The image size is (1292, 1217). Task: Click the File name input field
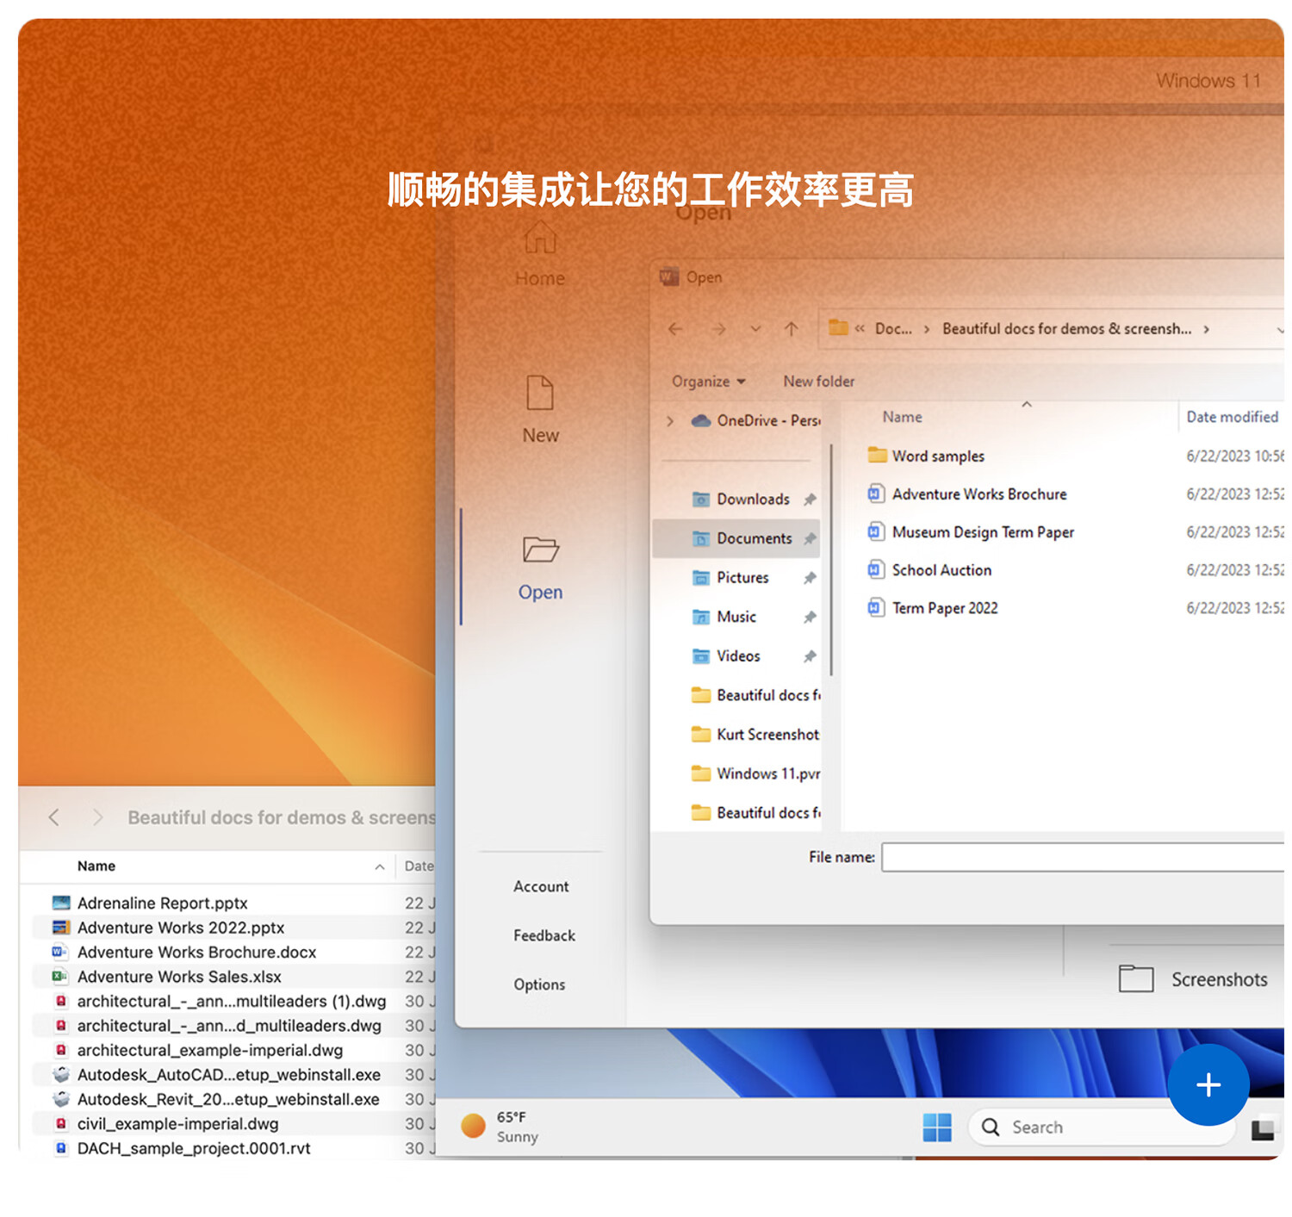(1083, 858)
